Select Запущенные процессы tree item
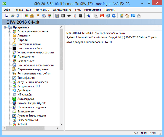This screenshot has height=137, width=164. coord(33,82)
